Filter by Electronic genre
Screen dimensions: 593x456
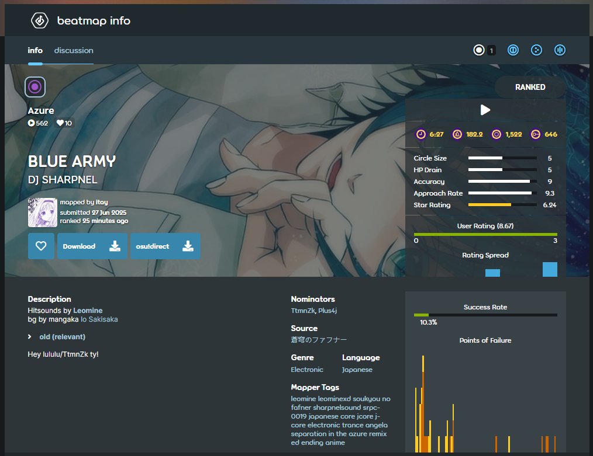(307, 370)
